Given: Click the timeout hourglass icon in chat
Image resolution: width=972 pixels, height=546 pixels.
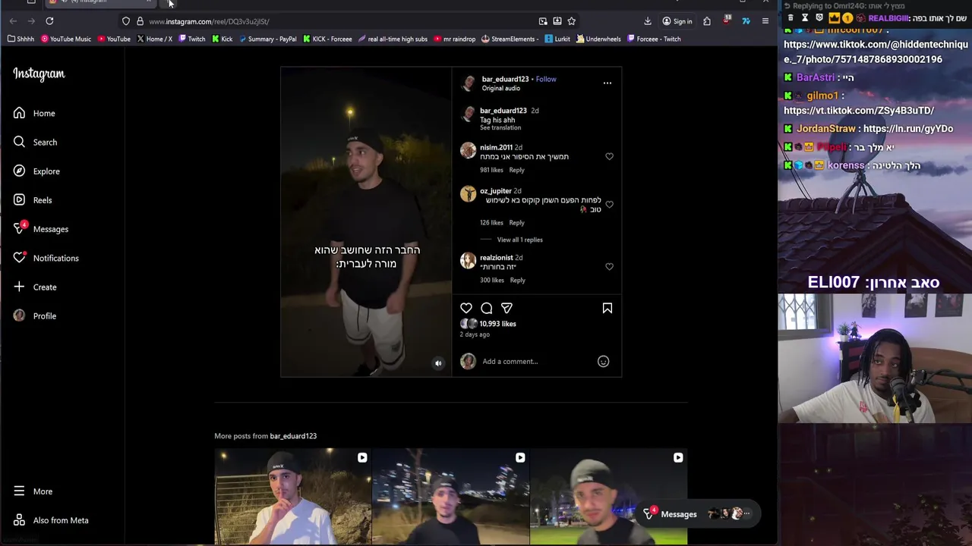Looking at the screenshot, I should [x=805, y=17].
